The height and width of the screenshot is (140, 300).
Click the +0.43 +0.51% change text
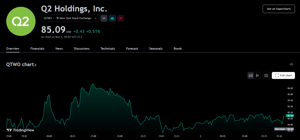pyautogui.click(x=87, y=32)
